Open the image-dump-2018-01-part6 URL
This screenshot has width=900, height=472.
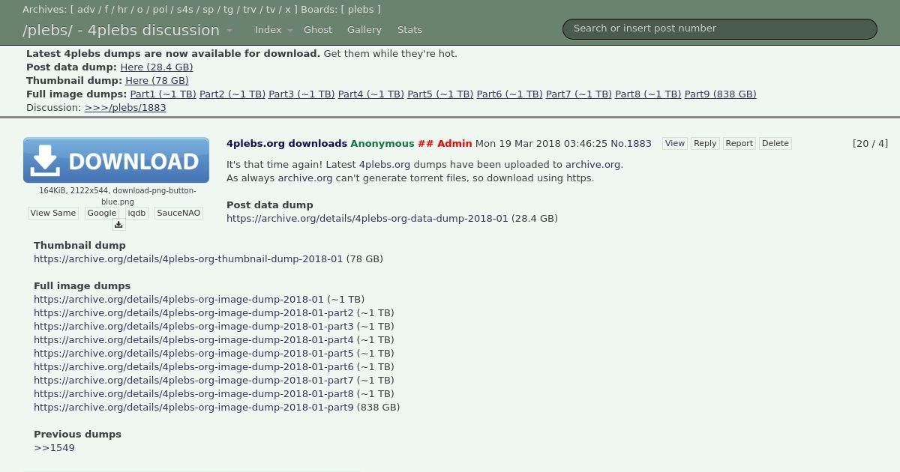tap(193, 367)
